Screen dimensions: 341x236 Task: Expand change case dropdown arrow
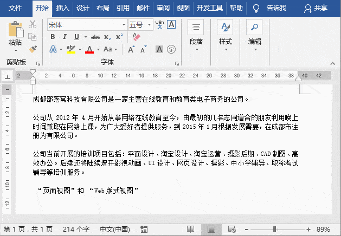click(x=115, y=49)
